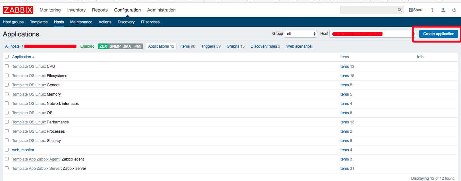Viewport: 461px width, 181px height.
Task: Click the SNMP availability badge
Action: 115,46
